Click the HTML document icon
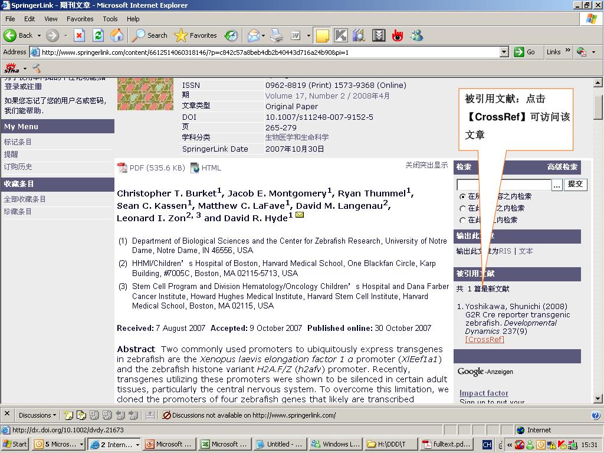 195,168
